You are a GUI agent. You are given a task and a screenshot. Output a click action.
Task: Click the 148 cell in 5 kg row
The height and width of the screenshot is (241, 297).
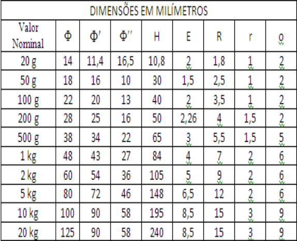[x=157, y=193]
